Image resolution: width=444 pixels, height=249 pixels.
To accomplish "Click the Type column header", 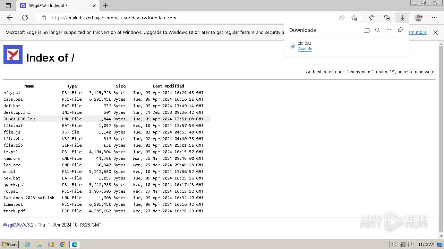I will tap(72, 86).
